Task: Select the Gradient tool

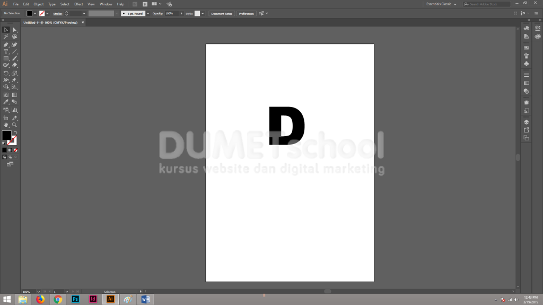Action: [x=14, y=95]
